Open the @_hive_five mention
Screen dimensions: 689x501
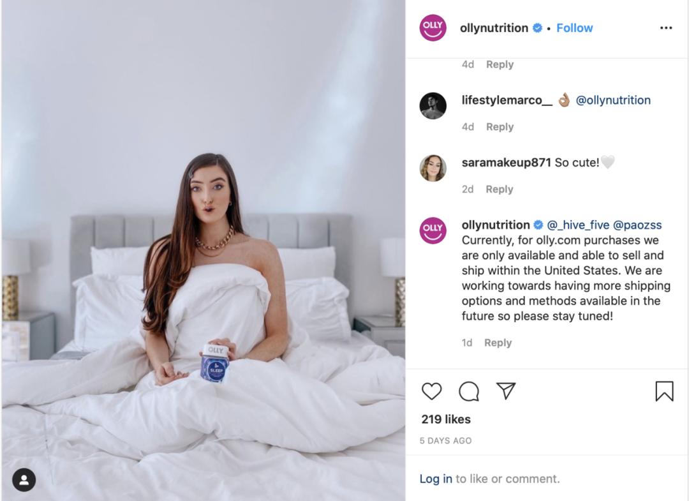tap(578, 225)
